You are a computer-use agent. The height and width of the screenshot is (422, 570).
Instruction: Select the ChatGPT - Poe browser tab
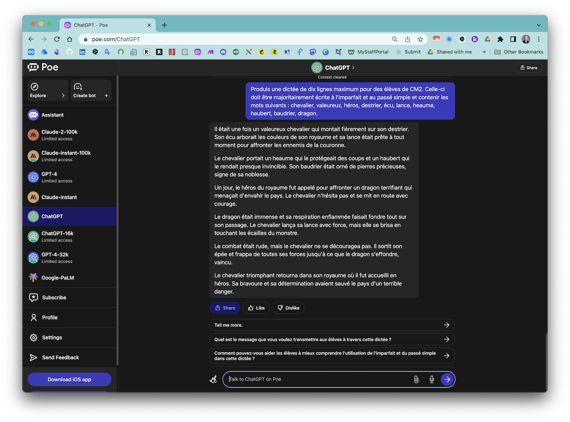tap(108, 25)
